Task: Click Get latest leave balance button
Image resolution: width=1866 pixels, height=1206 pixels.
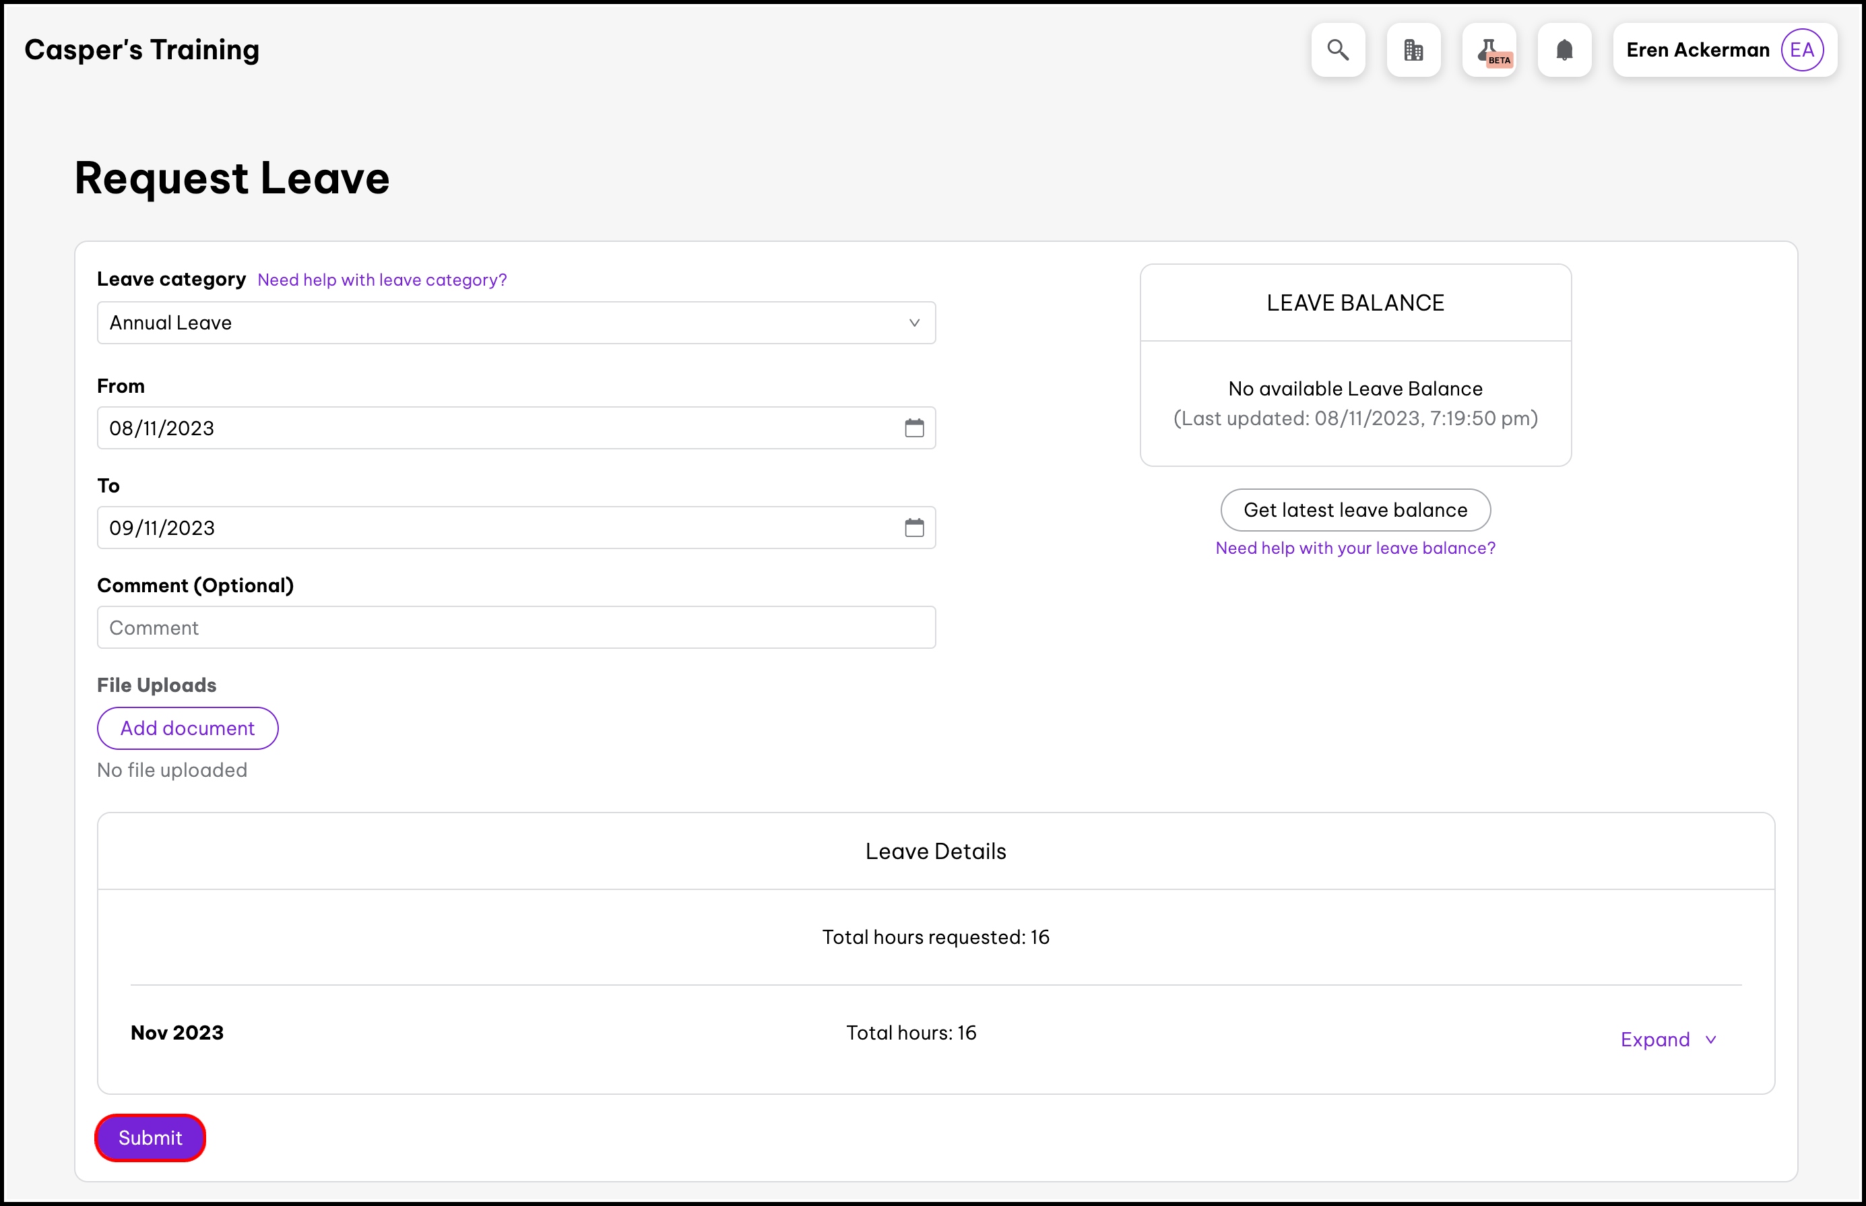Action: pos(1355,510)
